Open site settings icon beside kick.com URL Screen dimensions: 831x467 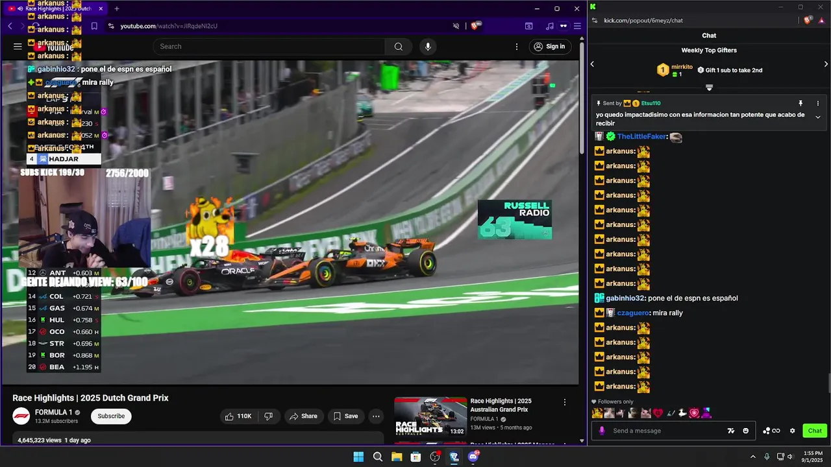click(x=595, y=20)
